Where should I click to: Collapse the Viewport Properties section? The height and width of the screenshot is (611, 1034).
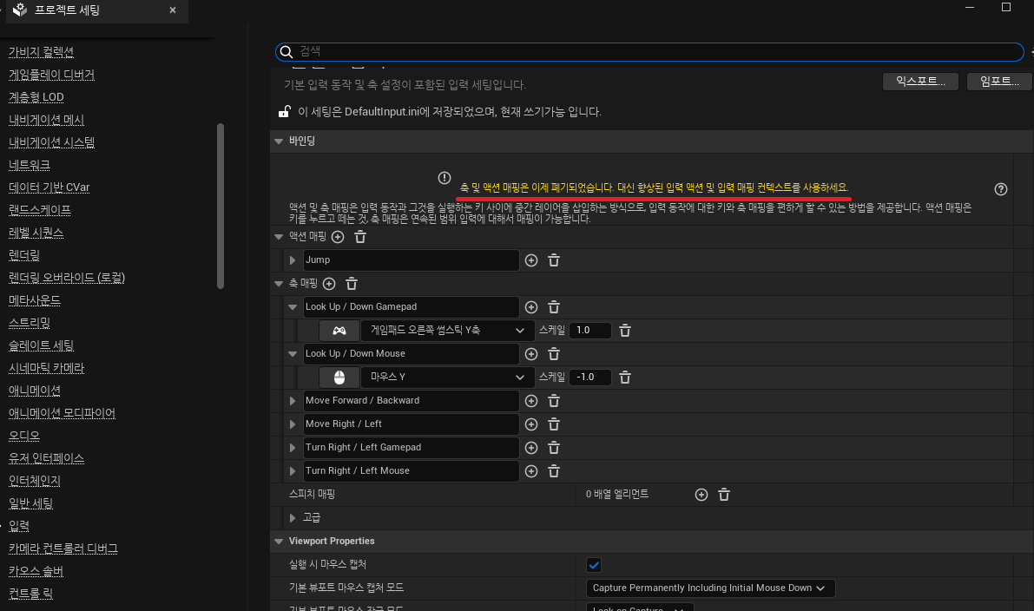point(279,541)
